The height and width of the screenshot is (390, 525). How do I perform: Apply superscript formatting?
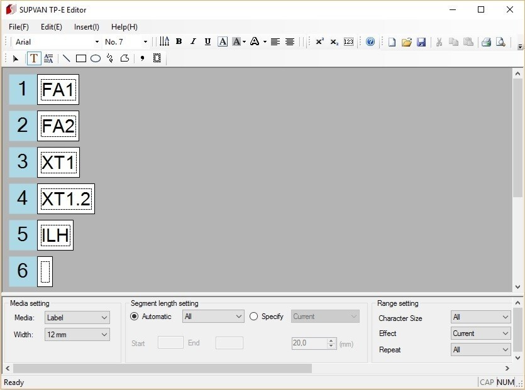click(319, 42)
